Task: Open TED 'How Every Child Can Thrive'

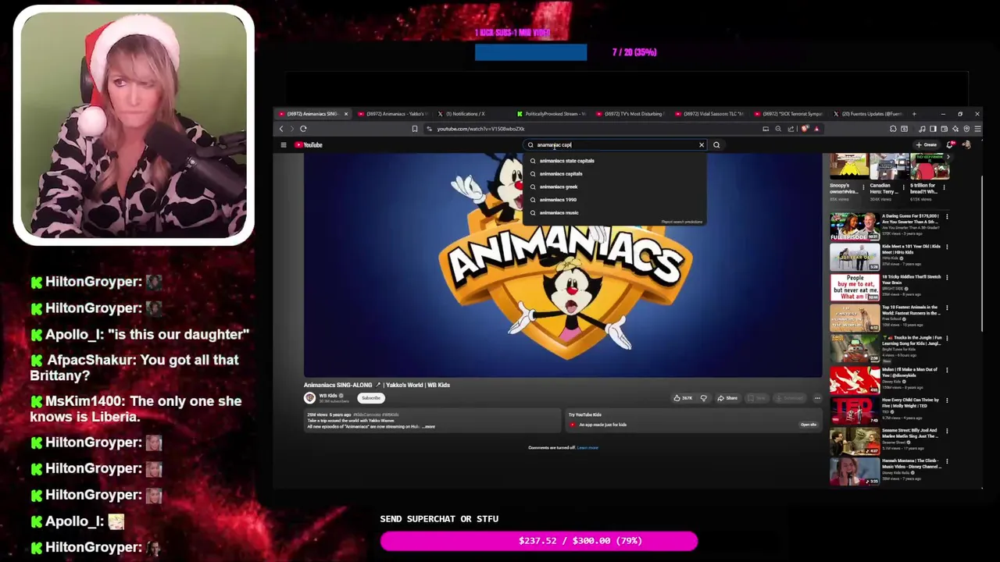Action: click(x=854, y=411)
